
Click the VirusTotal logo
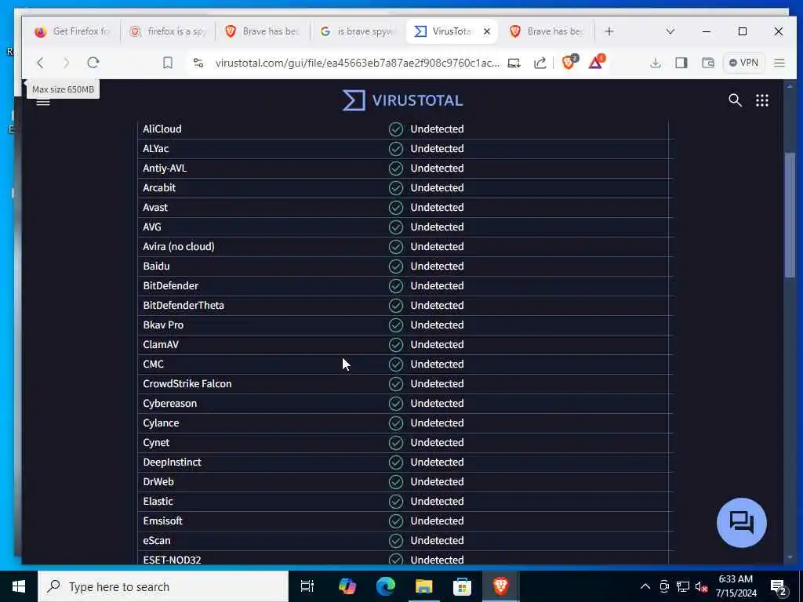click(402, 100)
